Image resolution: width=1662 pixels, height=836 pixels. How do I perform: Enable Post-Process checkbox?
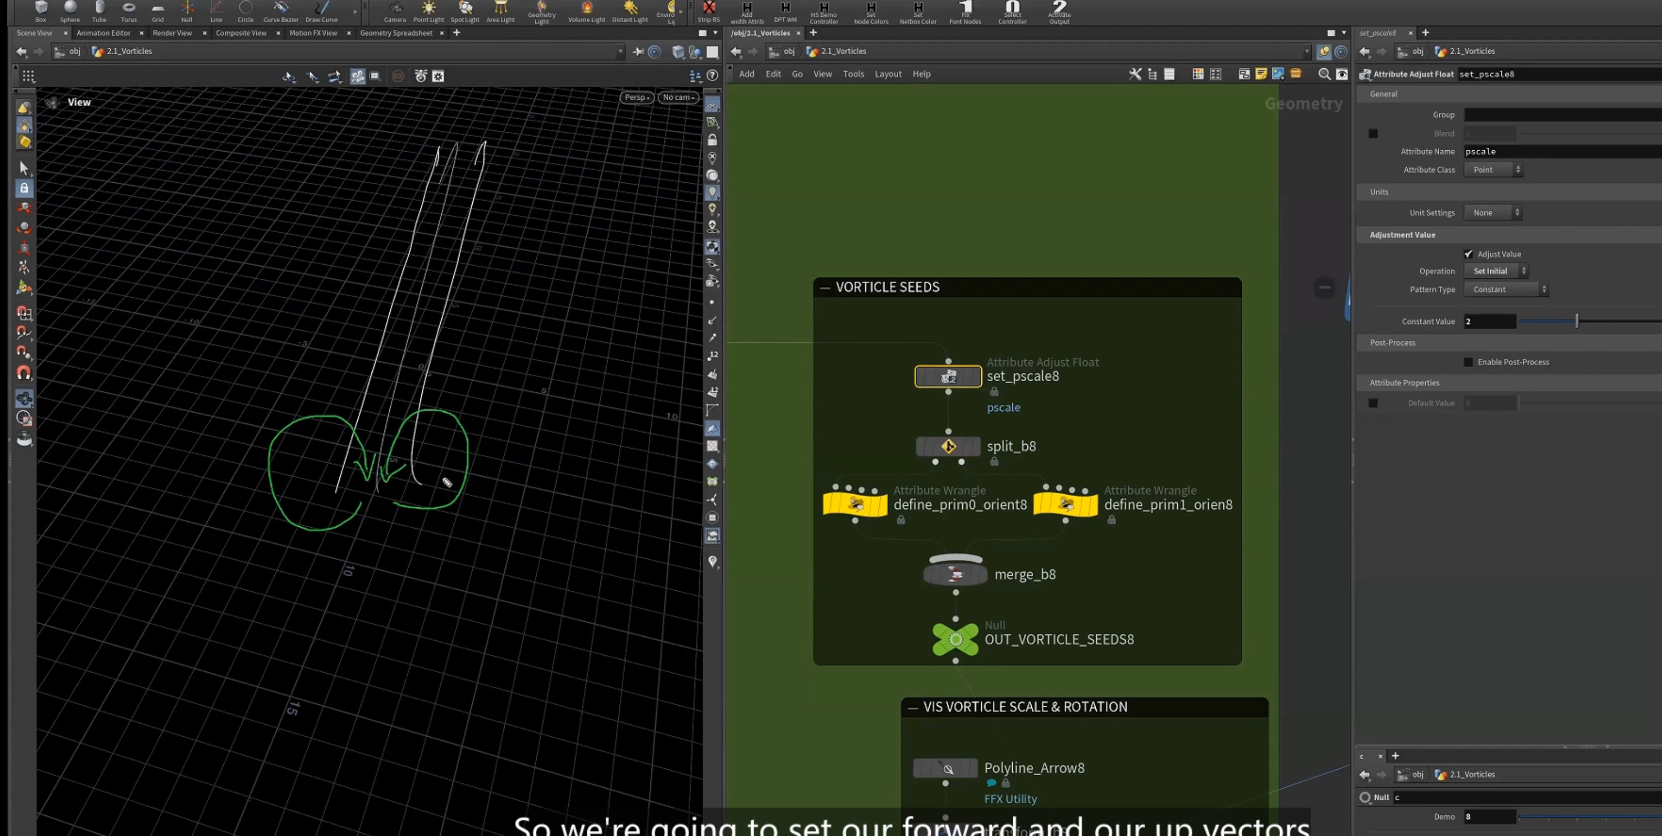(x=1469, y=362)
